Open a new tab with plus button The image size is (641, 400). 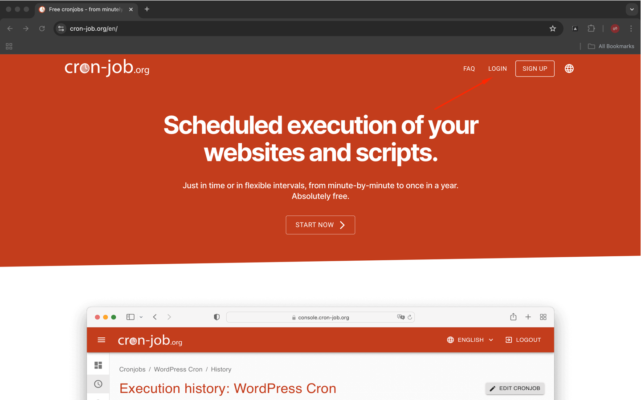(x=147, y=9)
